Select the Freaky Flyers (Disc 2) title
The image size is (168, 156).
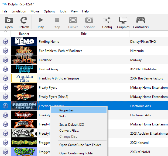click(53, 97)
